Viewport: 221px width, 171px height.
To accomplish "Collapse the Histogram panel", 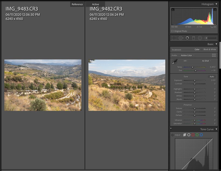I will point(216,4).
